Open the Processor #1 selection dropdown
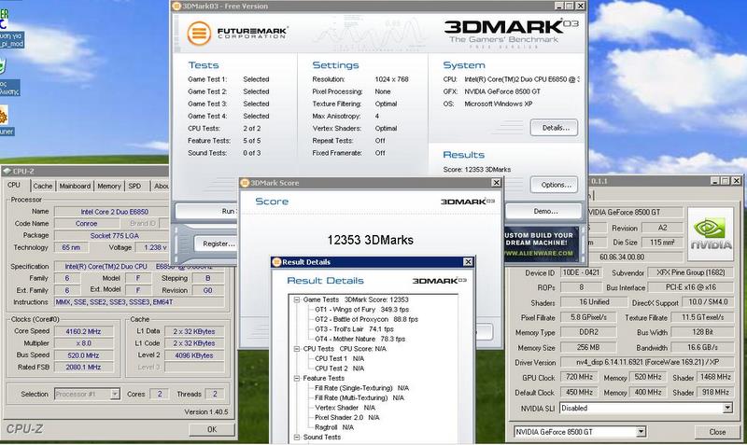The image size is (747, 445). [x=115, y=394]
